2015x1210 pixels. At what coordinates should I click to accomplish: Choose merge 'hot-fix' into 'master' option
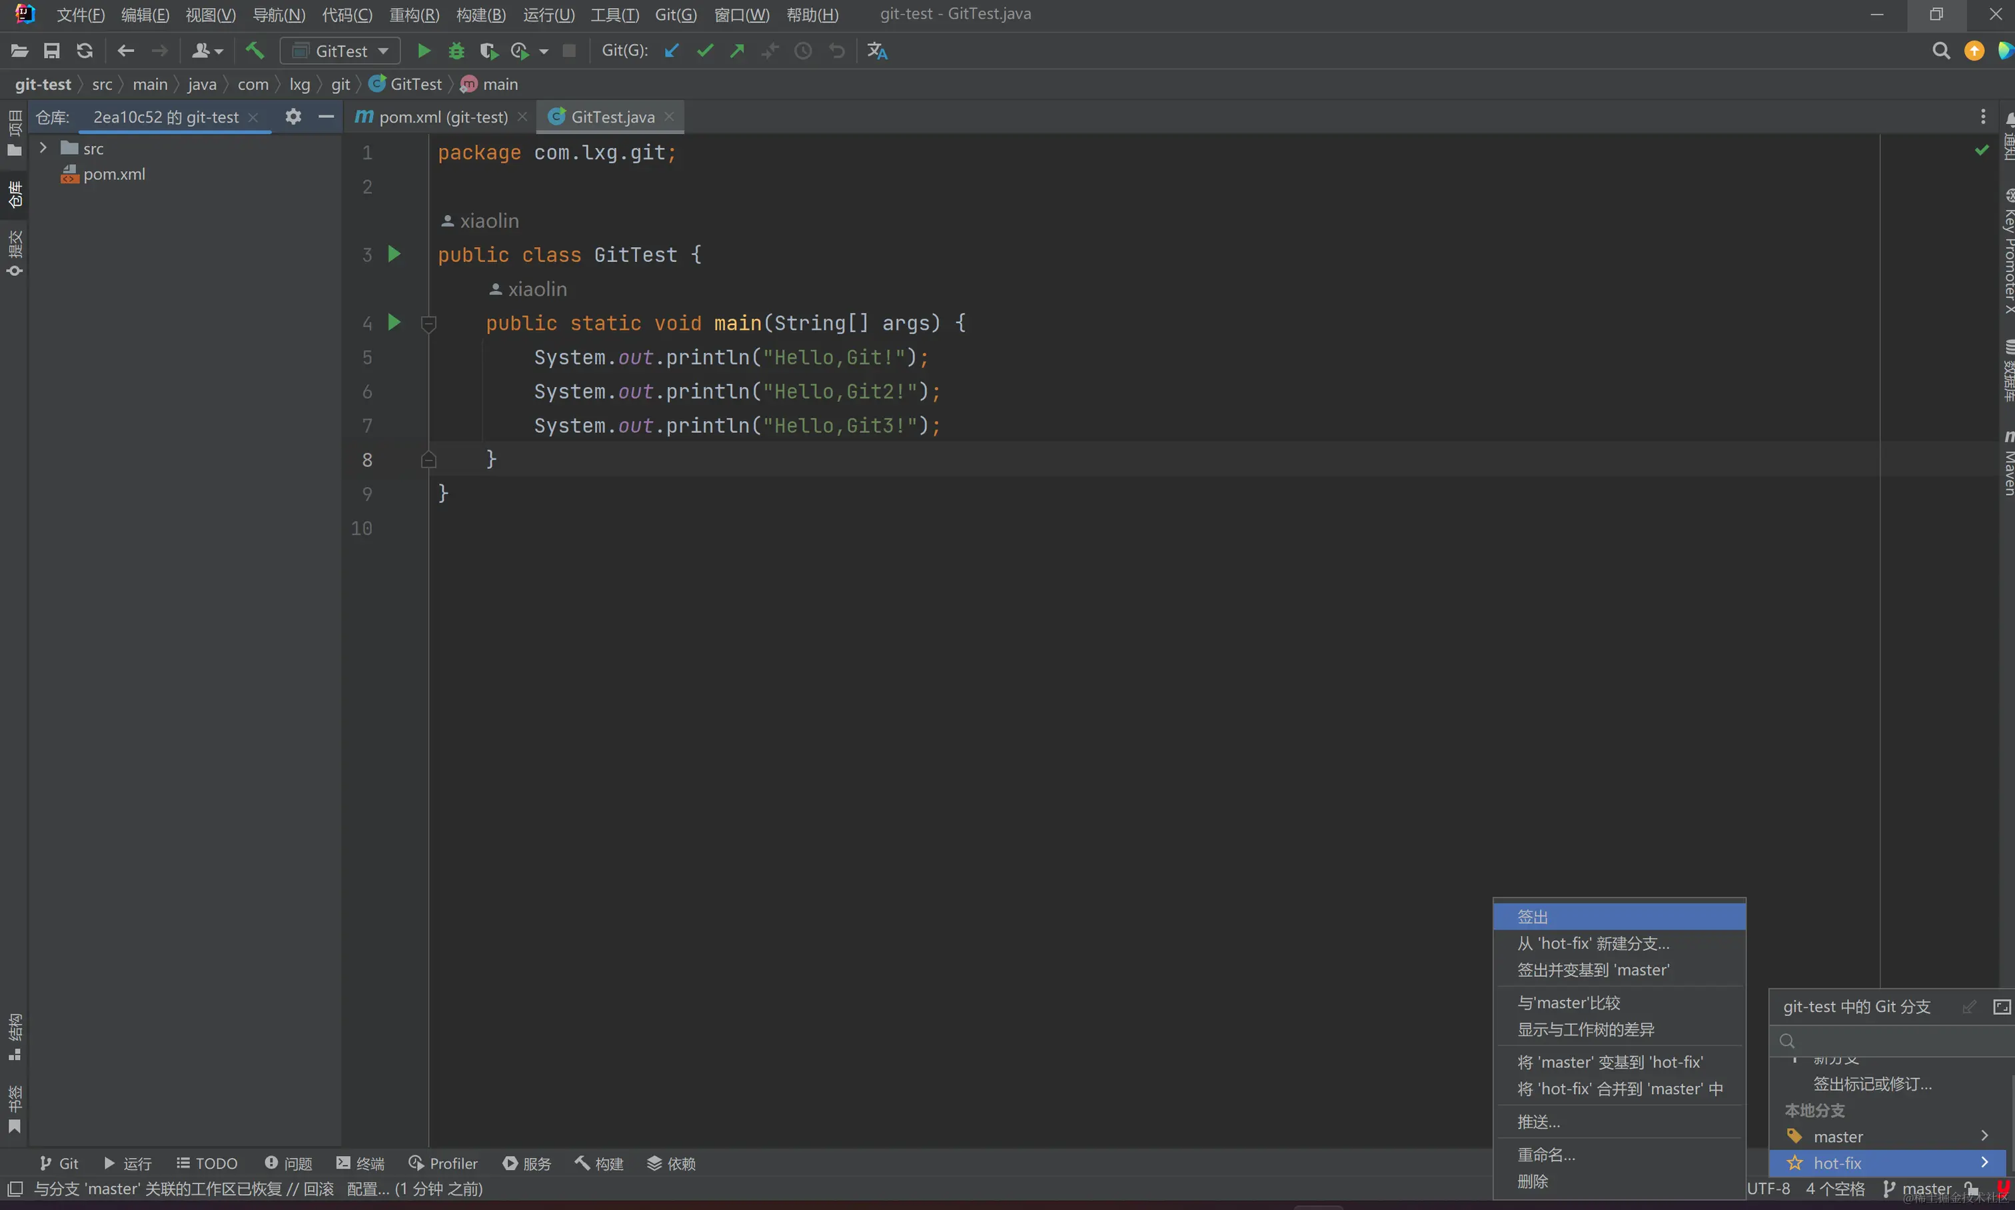click(x=1619, y=1089)
